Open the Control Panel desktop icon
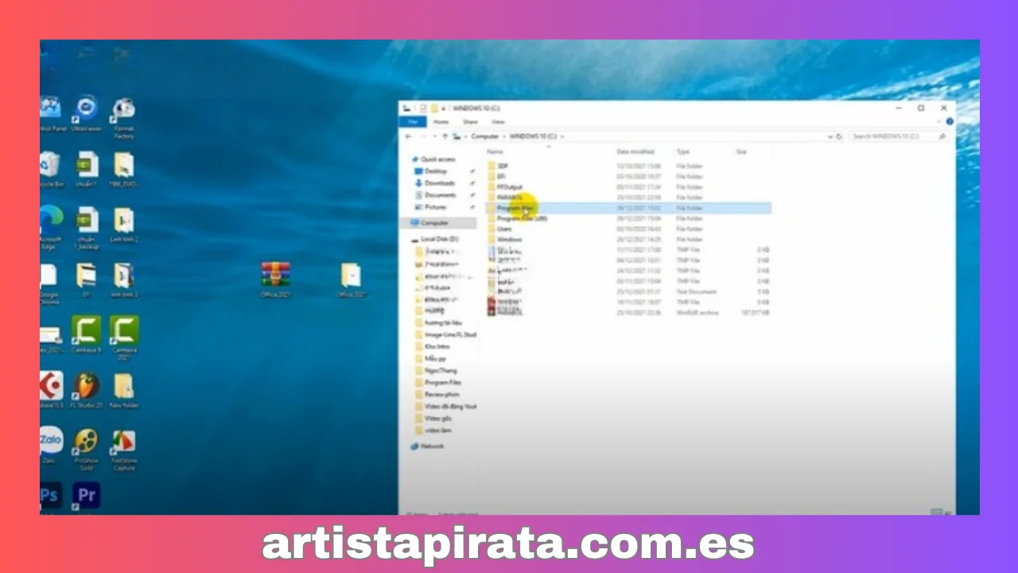 pyautogui.click(x=51, y=113)
